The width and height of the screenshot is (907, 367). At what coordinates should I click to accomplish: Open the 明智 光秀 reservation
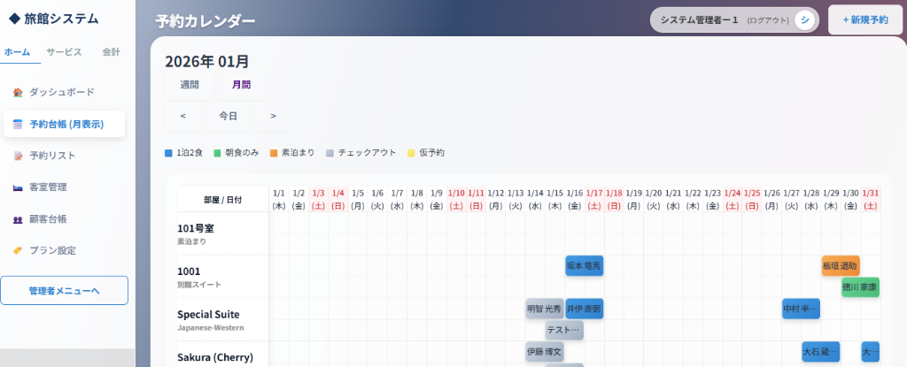545,309
